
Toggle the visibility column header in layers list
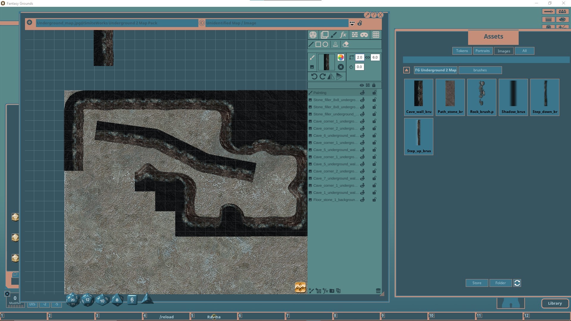coord(362,85)
